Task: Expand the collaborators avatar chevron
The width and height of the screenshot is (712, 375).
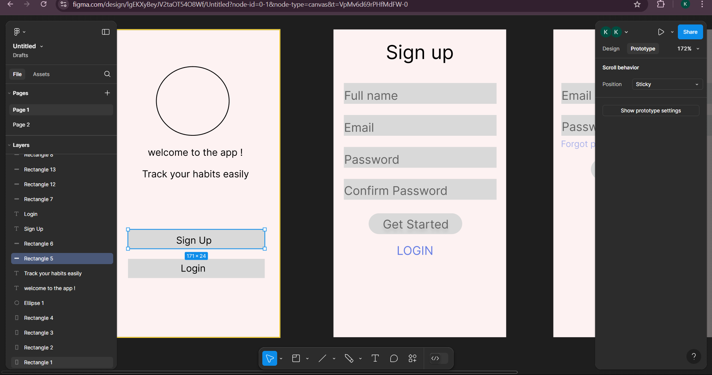Action: click(626, 32)
